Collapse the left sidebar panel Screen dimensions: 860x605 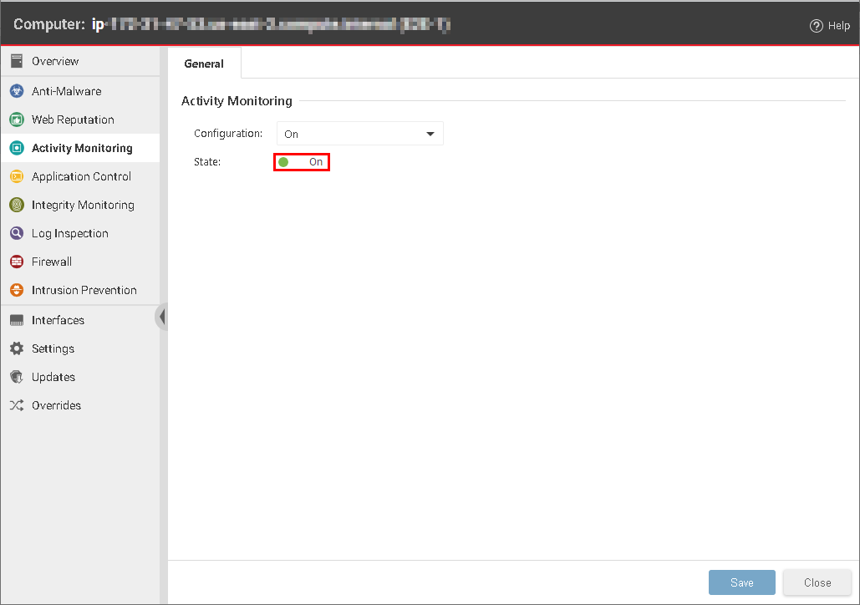point(163,318)
